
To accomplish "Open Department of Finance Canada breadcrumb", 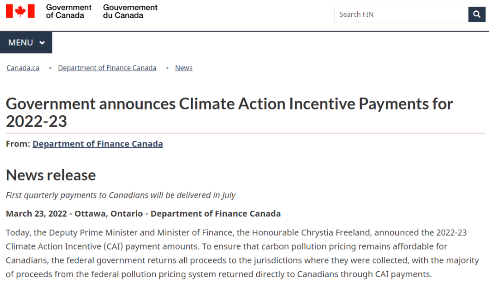I will point(107,68).
